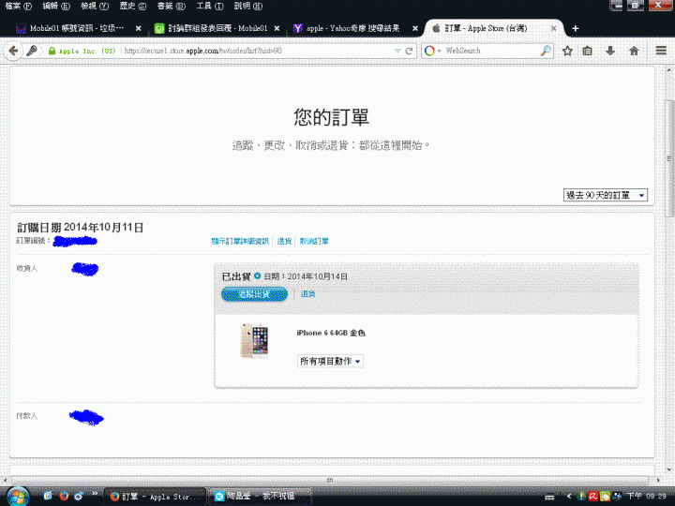Click the scroll down arrow
Viewport: 675px width, 506px height.
[x=669, y=469]
